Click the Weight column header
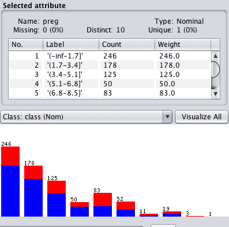This screenshot has width=229, height=227. (x=183, y=45)
